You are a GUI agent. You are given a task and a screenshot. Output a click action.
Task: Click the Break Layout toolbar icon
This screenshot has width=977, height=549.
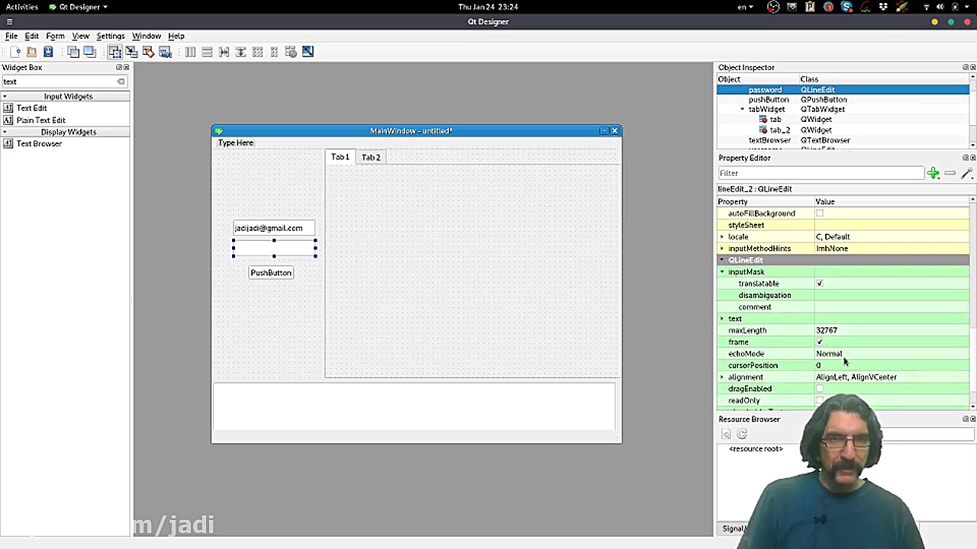(x=291, y=52)
